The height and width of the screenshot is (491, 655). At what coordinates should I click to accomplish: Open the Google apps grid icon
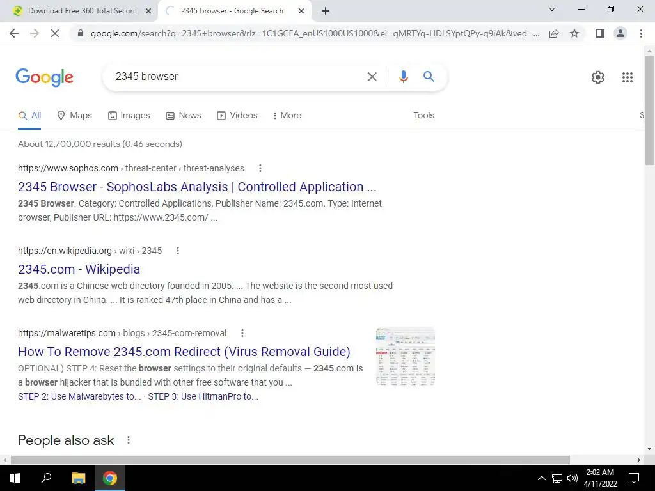tap(627, 77)
